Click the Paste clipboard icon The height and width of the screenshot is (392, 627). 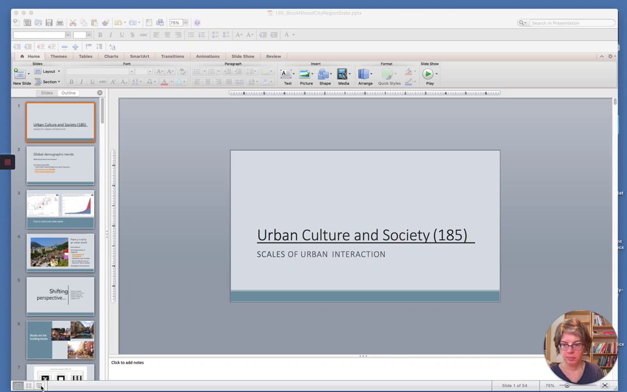point(94,23)
